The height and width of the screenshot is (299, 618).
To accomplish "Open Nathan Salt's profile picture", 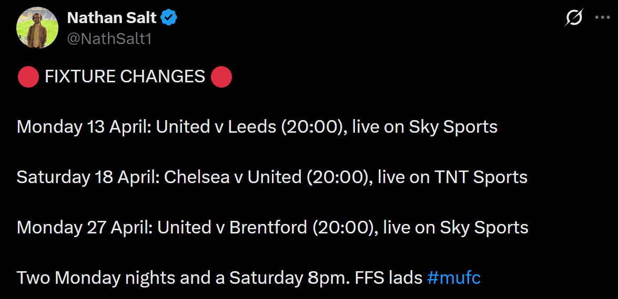I will [x=37, y=28].
